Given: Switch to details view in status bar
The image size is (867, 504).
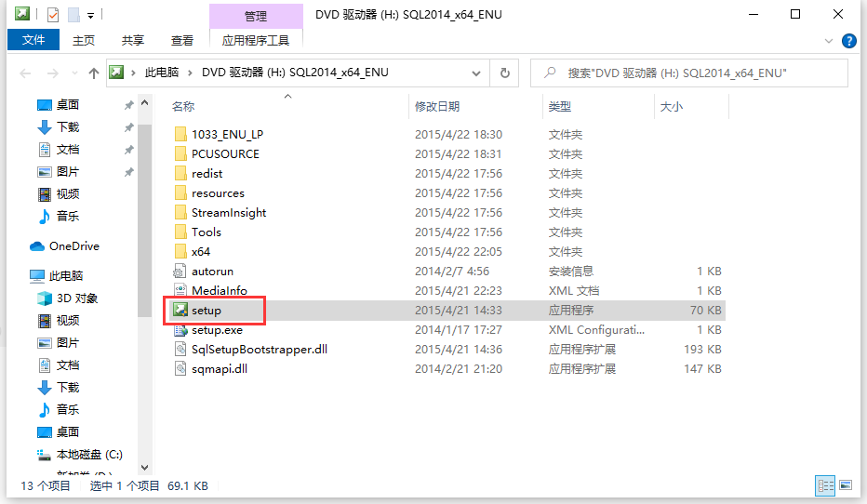Looking at the screenshot, I should click(825, 485).
